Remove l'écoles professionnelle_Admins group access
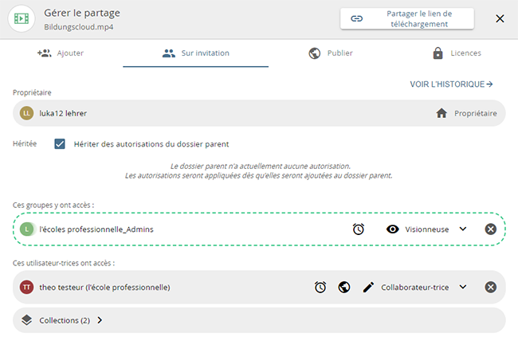The width and height of the screenshot is (518, 337). (x=491, y=229)
